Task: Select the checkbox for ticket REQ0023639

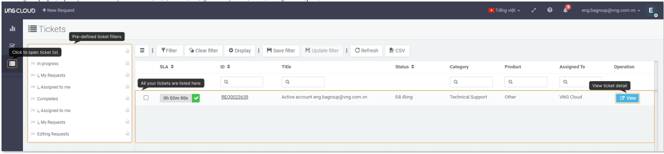Action: (146, 98)
